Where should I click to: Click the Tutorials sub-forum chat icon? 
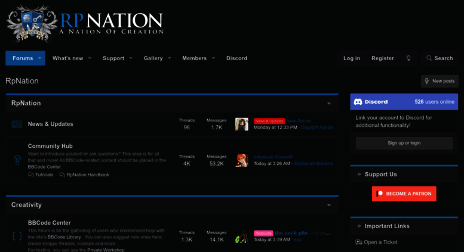pyautogui.click(x=31, y=175)
